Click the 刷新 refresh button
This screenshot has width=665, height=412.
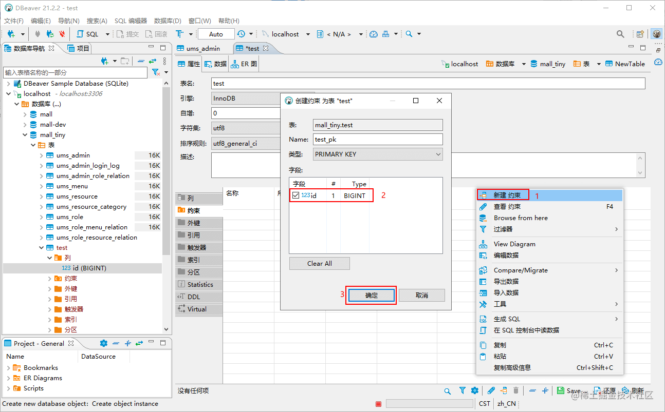click(633, 391)
